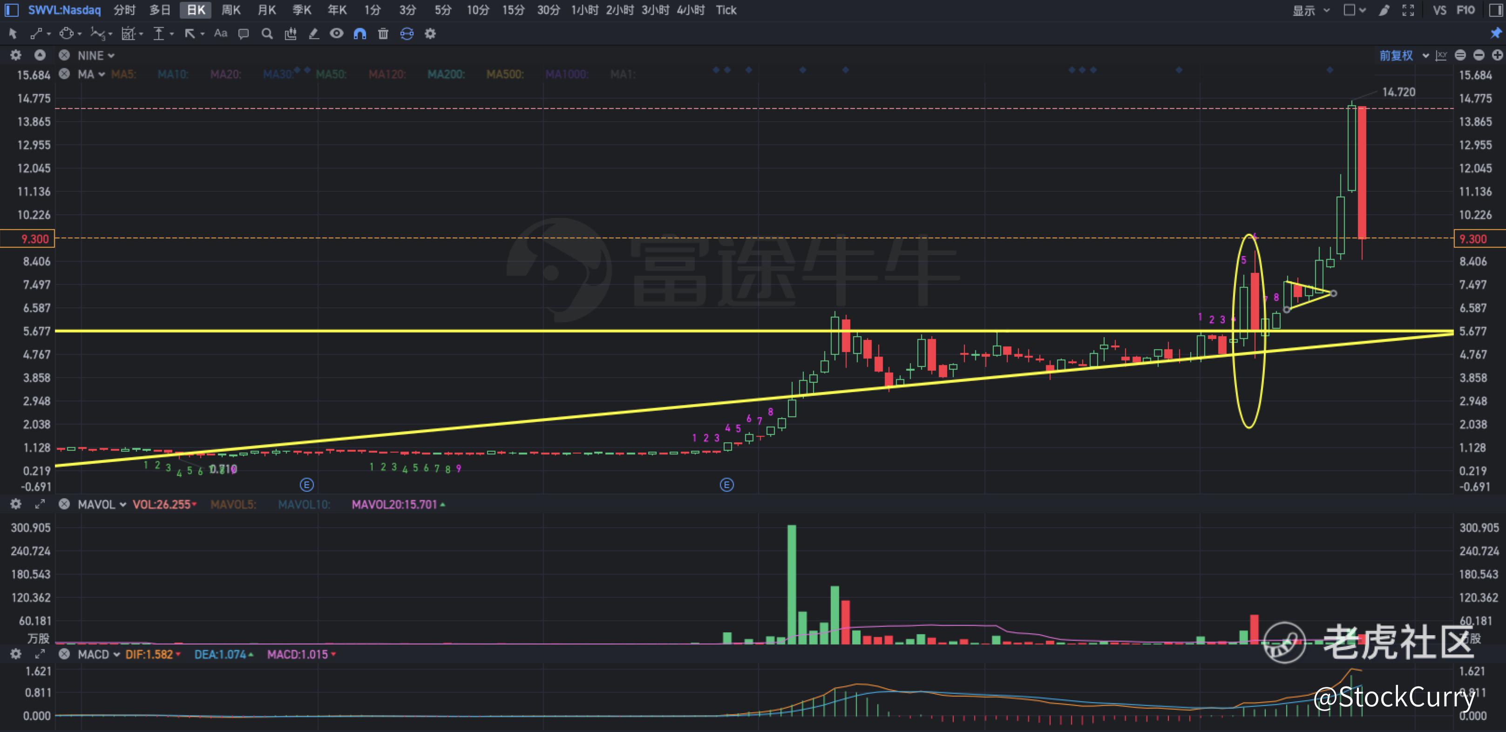Switch to 多日 multi-day tab
Viewport: 1506px width, 732px height.
coord(160,10)
